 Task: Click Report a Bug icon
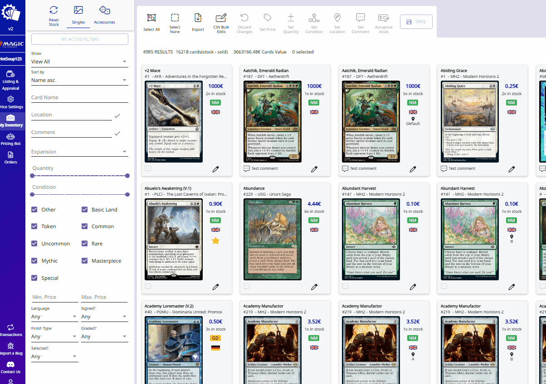10,346
